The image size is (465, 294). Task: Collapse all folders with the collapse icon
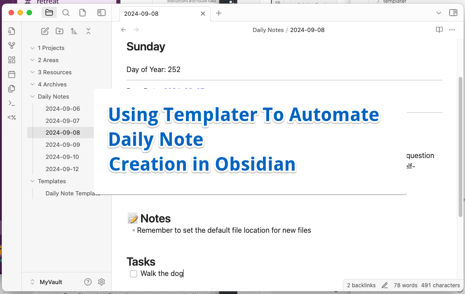[x=88, y=31]
